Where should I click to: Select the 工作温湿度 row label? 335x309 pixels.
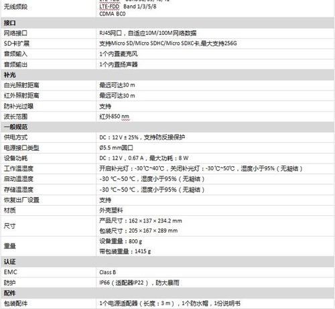[x=19, y=168]
